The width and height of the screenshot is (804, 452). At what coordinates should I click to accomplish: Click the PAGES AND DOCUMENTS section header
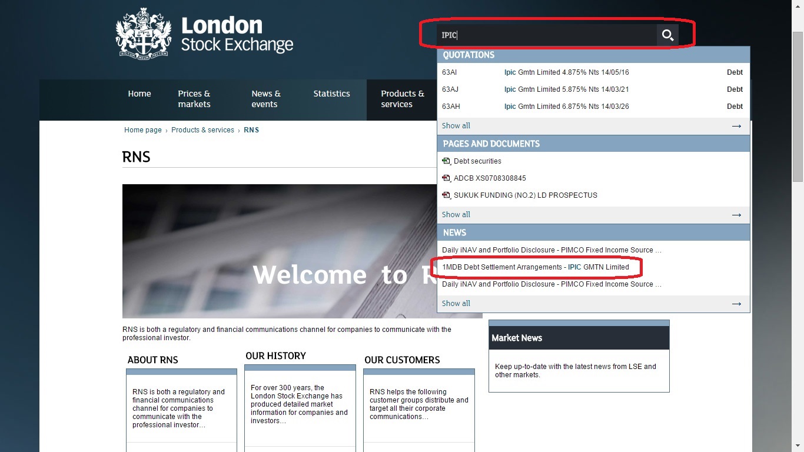coord(593,144)
